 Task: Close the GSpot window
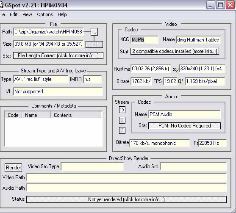click(x=230, y=5)
